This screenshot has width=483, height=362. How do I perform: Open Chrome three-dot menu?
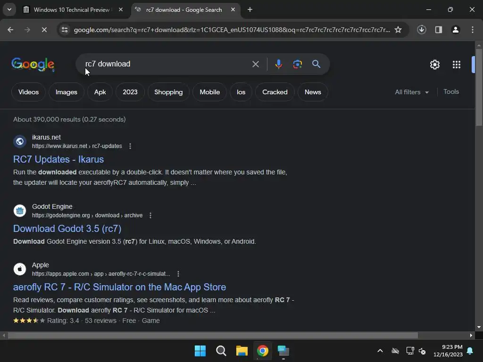(x=473, y=30)
